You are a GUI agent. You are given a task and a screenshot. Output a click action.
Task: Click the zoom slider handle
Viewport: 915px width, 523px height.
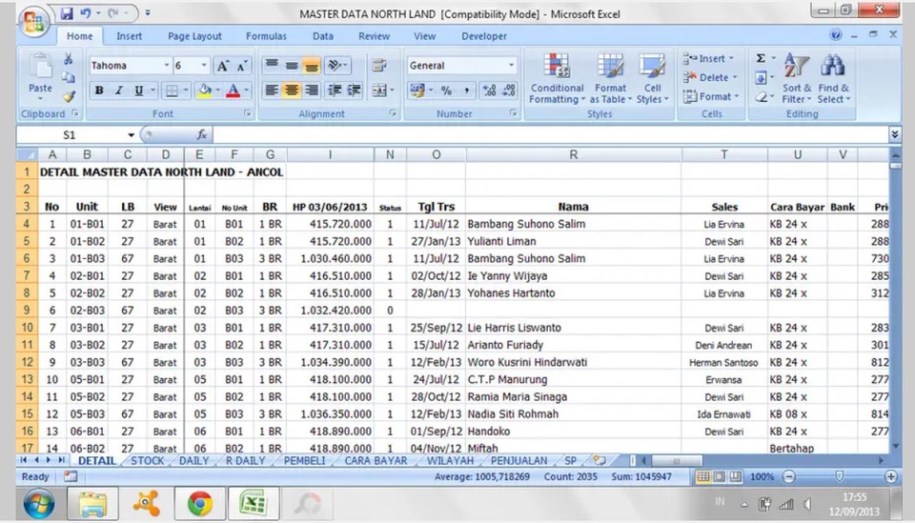[839, 477]
